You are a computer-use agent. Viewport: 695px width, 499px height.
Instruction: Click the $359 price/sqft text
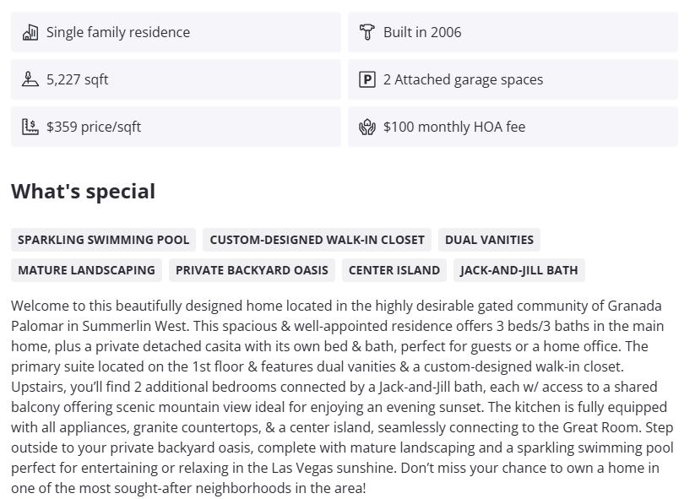[94, 127]
